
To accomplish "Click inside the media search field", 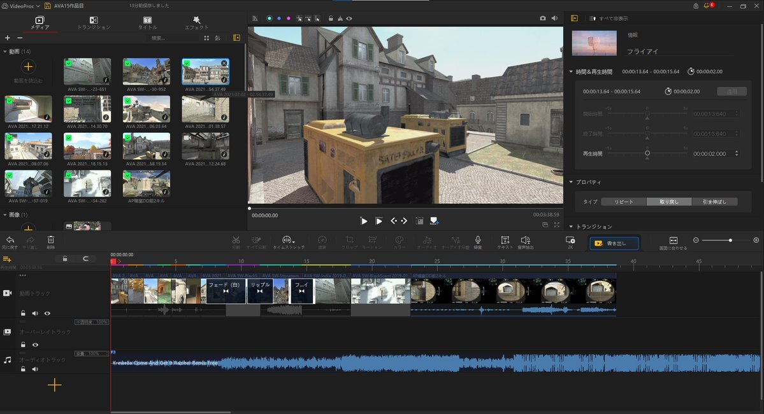I will tap(171, 38).
